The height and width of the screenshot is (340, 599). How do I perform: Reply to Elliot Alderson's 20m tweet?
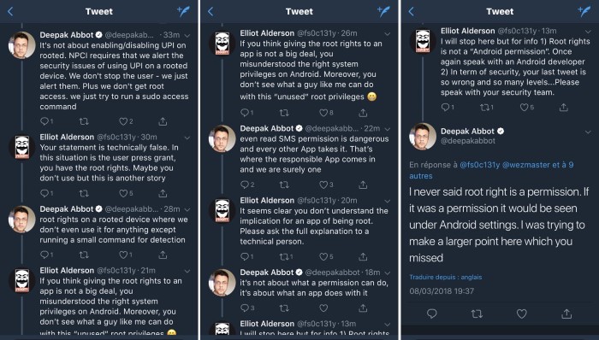tap(246, 256)
